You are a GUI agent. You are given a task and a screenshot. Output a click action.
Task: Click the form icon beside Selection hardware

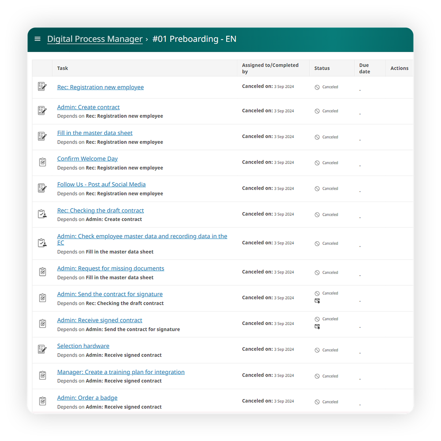click(42, 348)
